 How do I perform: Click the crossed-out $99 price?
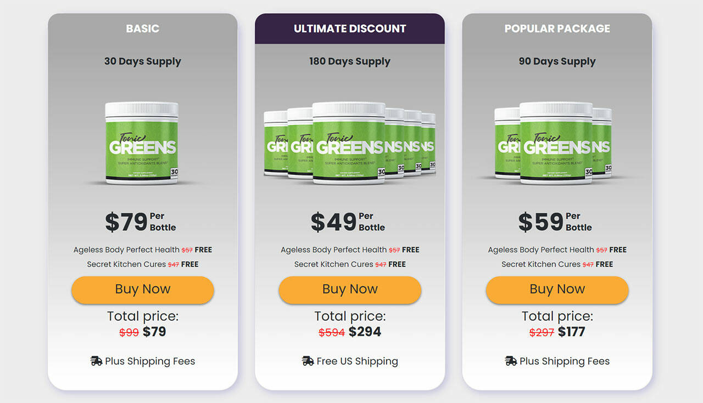tap(129, 332)
